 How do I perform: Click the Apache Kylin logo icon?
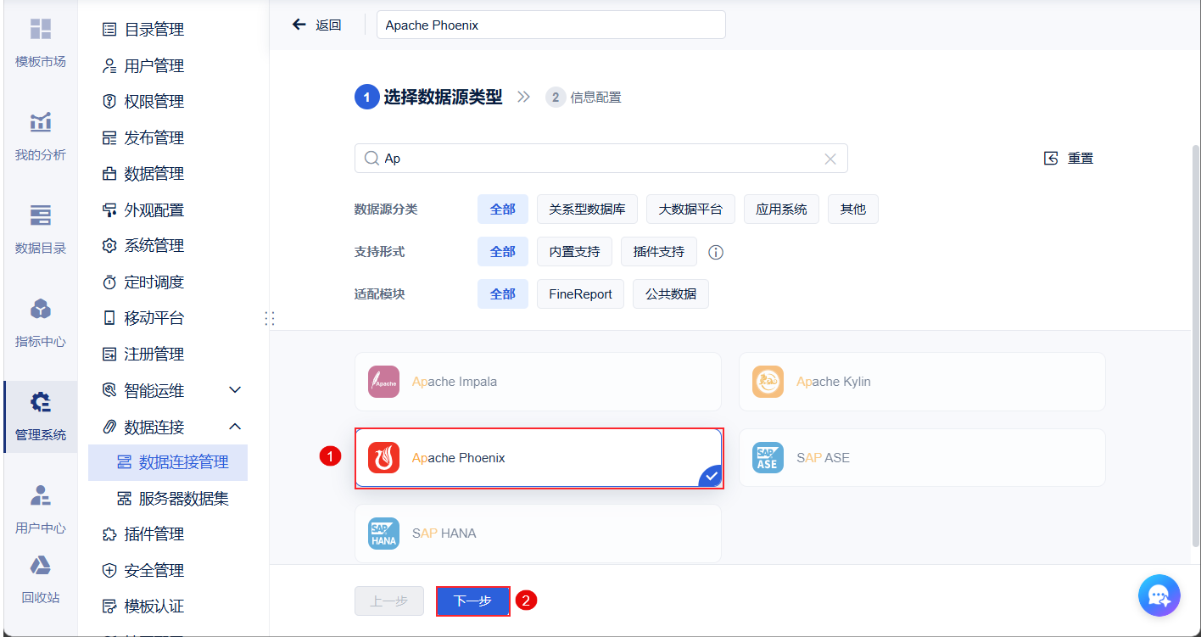coord(768,382)
